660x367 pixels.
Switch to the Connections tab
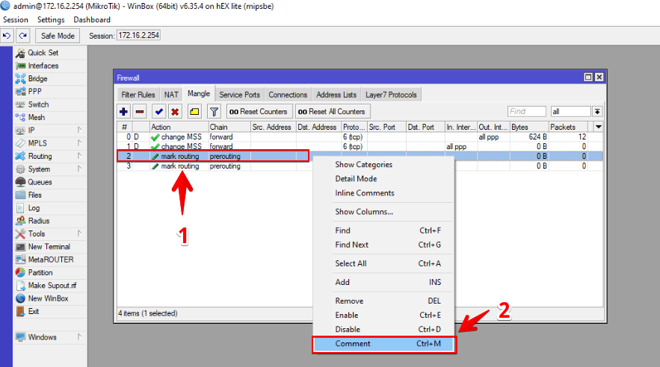pyautogui.click(x=288, y=95)
